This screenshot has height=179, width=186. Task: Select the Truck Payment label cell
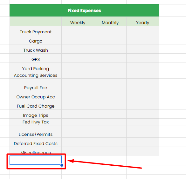[x=36, y=30]
